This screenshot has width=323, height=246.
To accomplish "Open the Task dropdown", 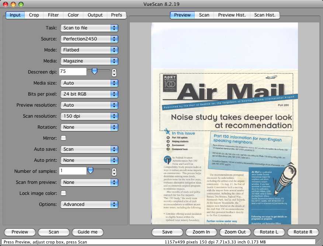I will click(89, 28).
